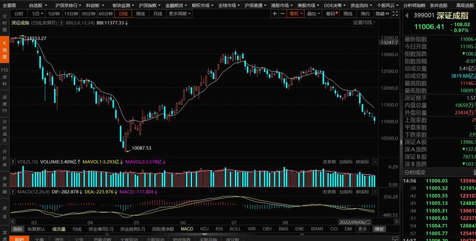
Task: Select the KDJ indicator tab
Action: coord(204,229)
